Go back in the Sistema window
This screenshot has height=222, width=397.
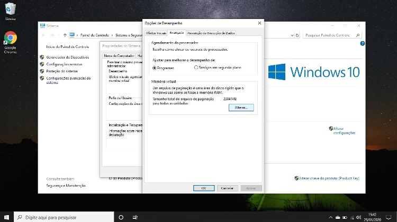(x=43, y=35)
